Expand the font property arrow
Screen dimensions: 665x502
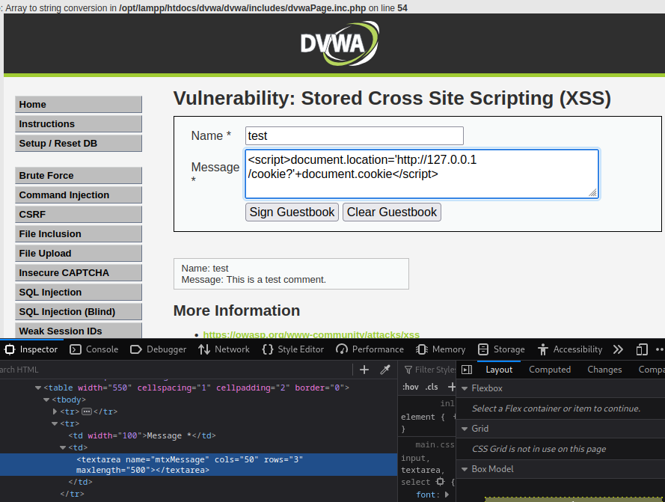[447, 495]
